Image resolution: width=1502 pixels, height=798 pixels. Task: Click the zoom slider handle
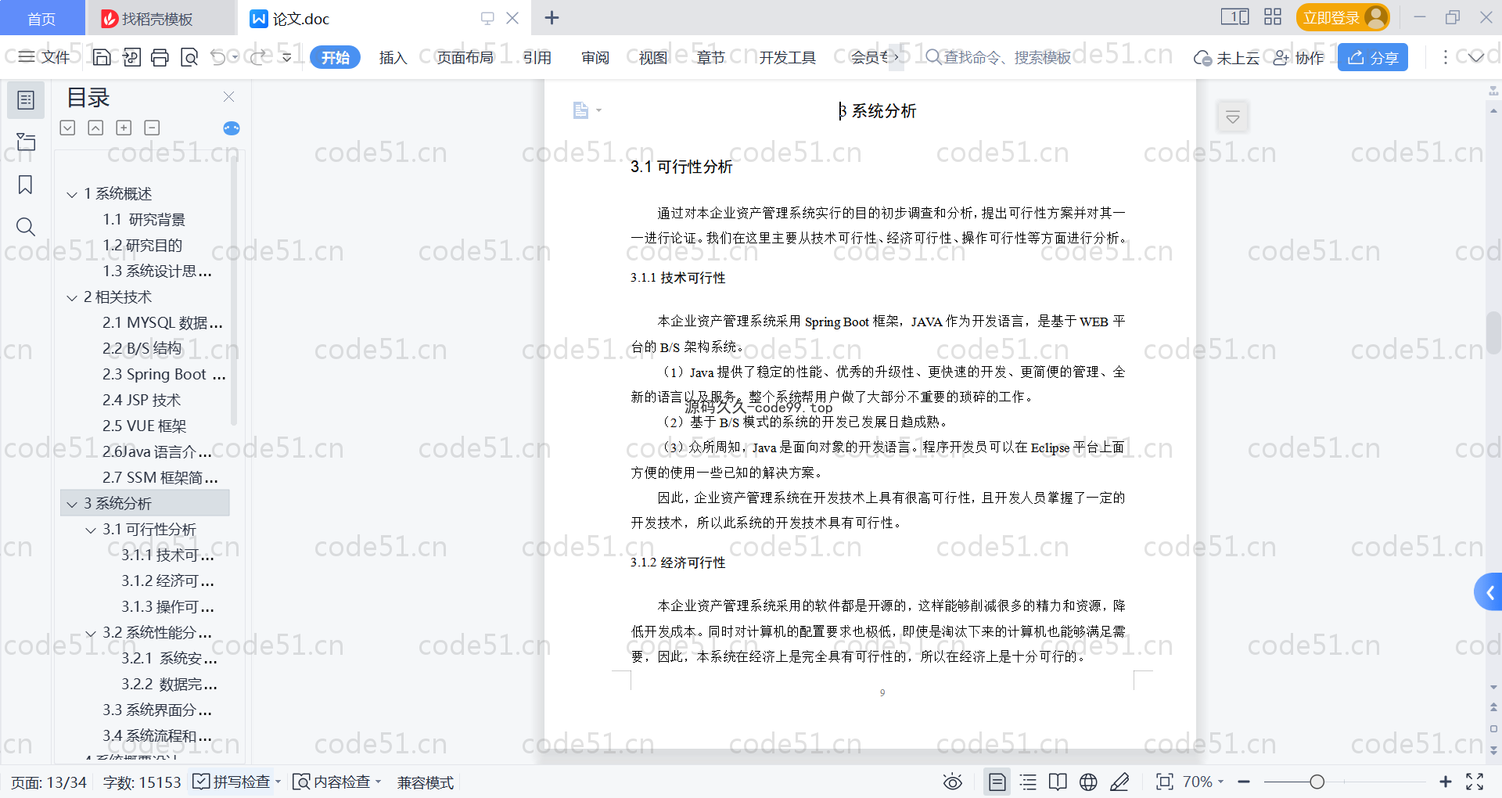pyautogui.click(x=1317, y=782)
